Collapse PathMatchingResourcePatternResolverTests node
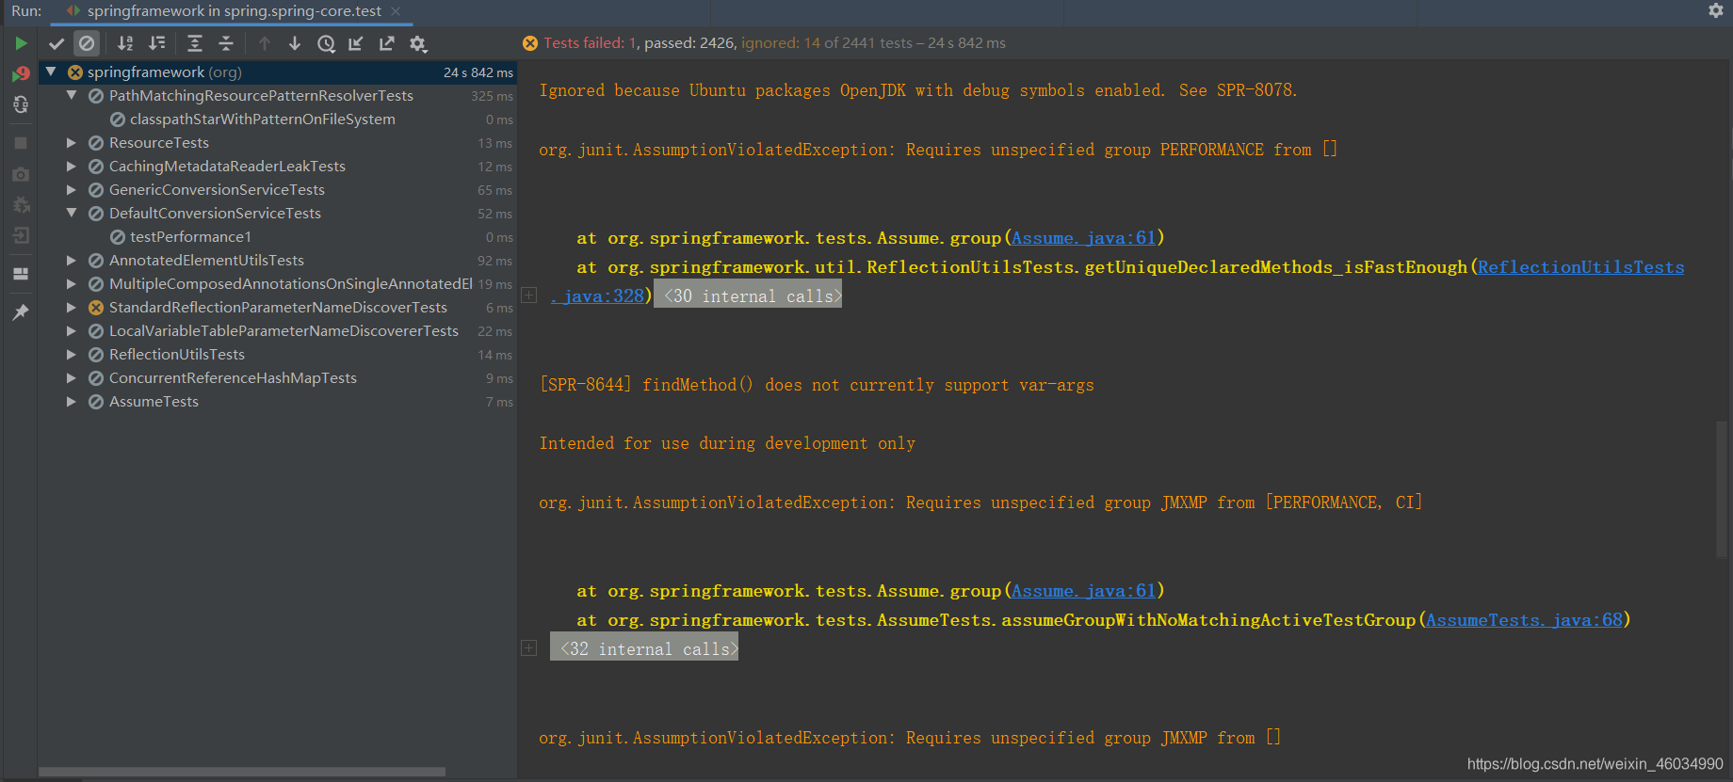 click(x=72, y=95)
